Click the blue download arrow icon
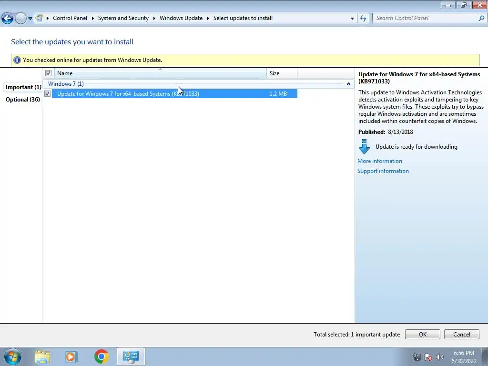 364,147
